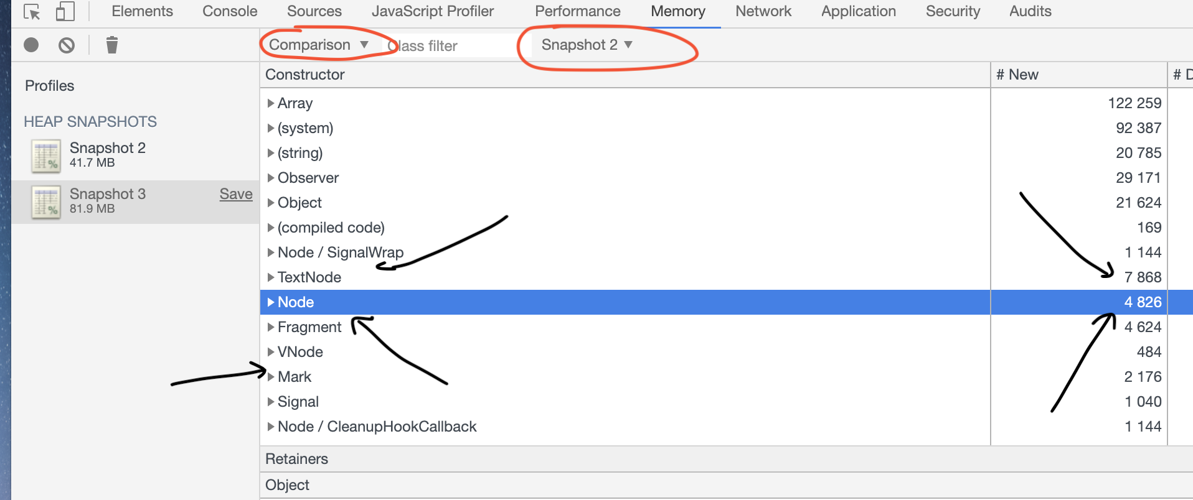The width and height of the screenshot is (1193, 500).
Task: Sort by the Constructor column header
Action: point(625,75)
